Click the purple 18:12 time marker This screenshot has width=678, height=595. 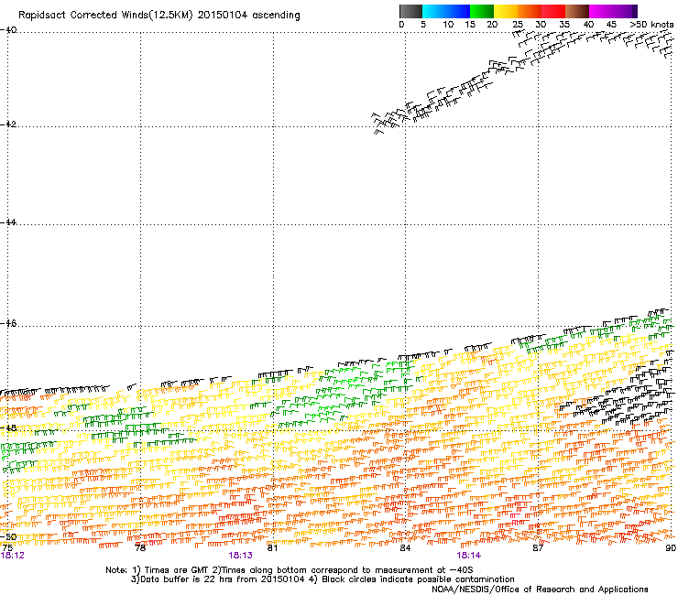(13, 556)
